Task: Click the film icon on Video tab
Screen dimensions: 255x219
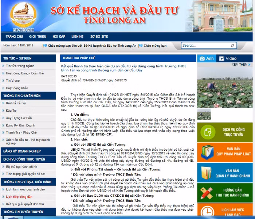Action: 221,58
